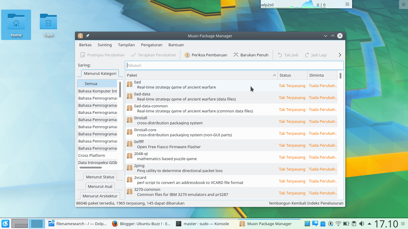Select the 0ad-data package row
The height and width of the screenshot is (229, 408).
click(x=231, y=98)
